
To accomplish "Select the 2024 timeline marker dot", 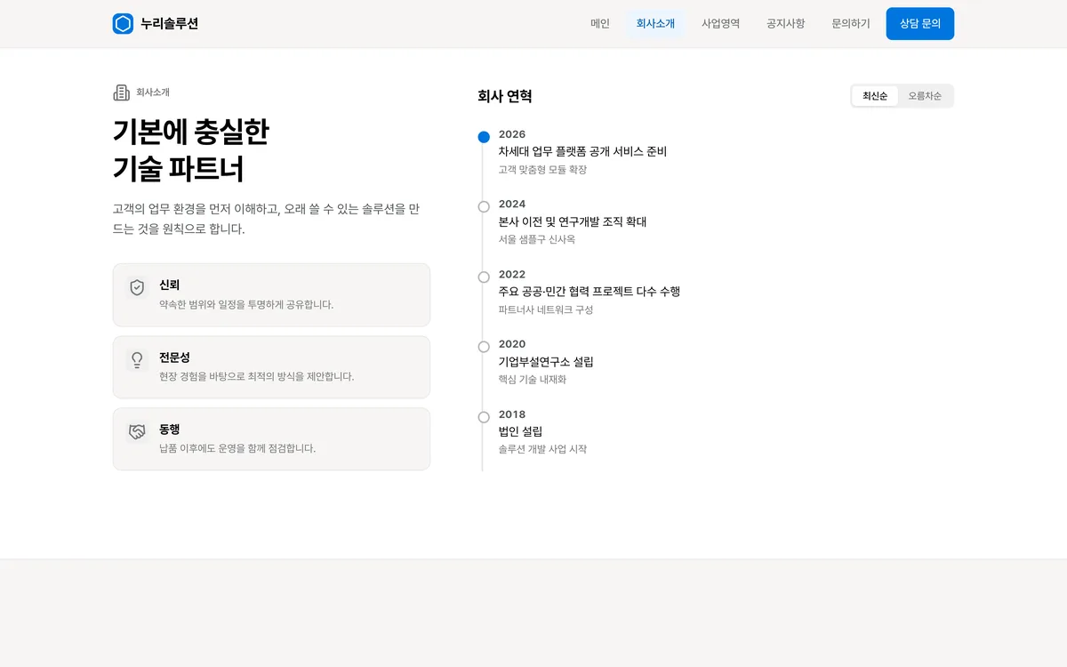I will click(x=484, y=207).
